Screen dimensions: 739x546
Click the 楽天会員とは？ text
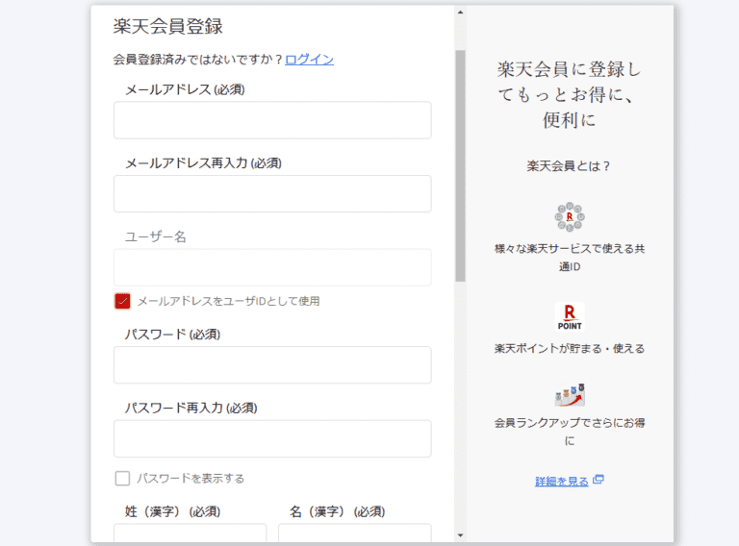click(x=569, y=165)
